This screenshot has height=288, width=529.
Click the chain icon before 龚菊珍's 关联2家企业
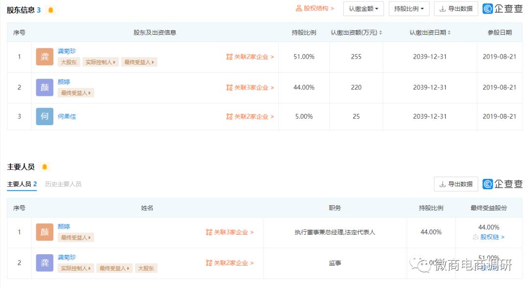[229, 57]
